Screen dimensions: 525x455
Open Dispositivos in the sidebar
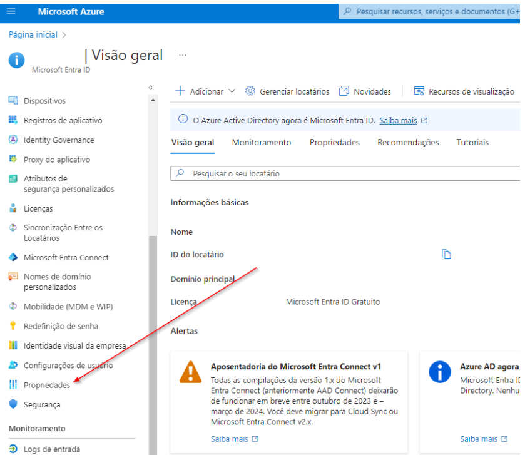pyautogui.click(x=44, y=100)
